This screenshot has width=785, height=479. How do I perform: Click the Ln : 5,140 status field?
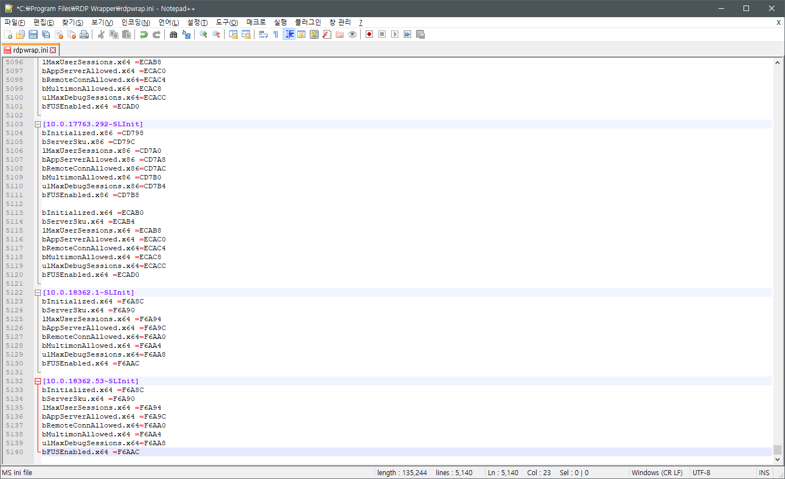503,473
